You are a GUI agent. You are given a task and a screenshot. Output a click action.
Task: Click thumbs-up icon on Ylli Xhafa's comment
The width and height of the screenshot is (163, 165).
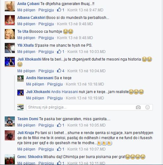click(x=59, y=51)
